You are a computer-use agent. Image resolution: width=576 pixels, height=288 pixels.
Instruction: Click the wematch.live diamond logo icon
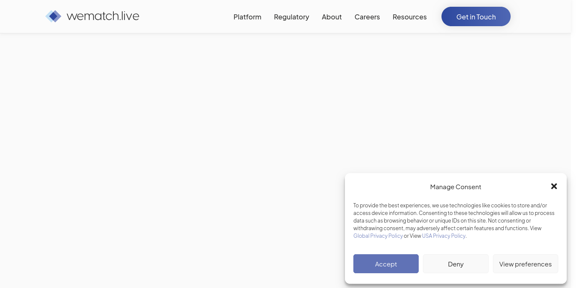[54, 16]
